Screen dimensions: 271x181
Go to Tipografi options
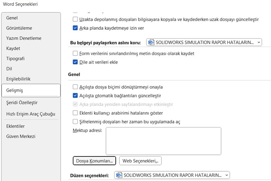pos(15,58)
